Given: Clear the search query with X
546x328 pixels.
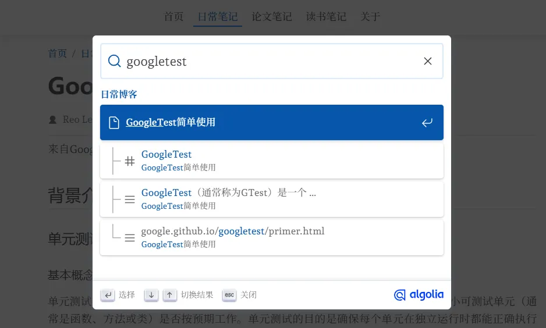Looking at the screenshot, I should pyautogui.click(x=428, y=61).
